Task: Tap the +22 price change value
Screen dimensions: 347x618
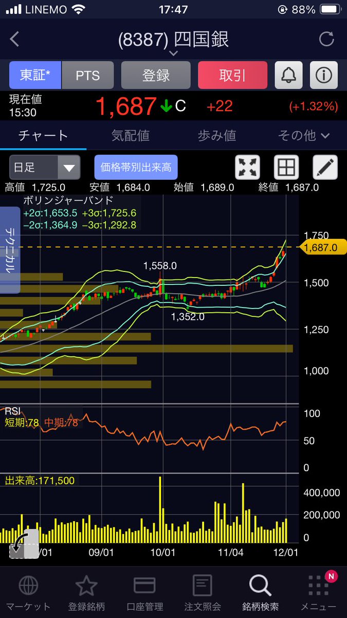Action: (x=220, y=107)
